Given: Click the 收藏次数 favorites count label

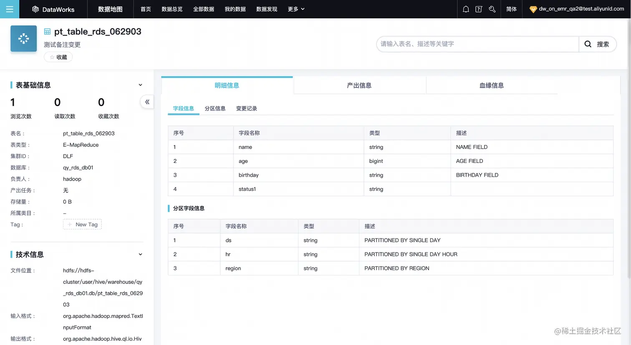Looking at the screenshot, I should (109, 117).
